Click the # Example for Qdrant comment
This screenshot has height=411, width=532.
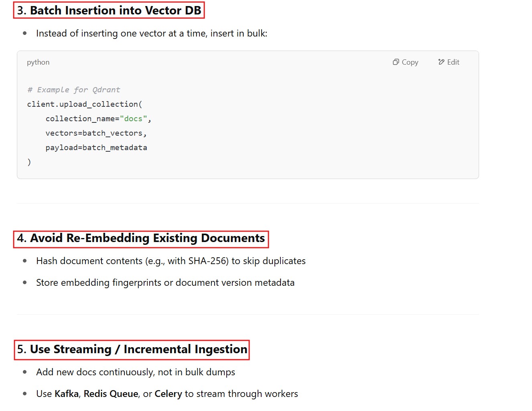pyautogui.click(x=73, y=90)
